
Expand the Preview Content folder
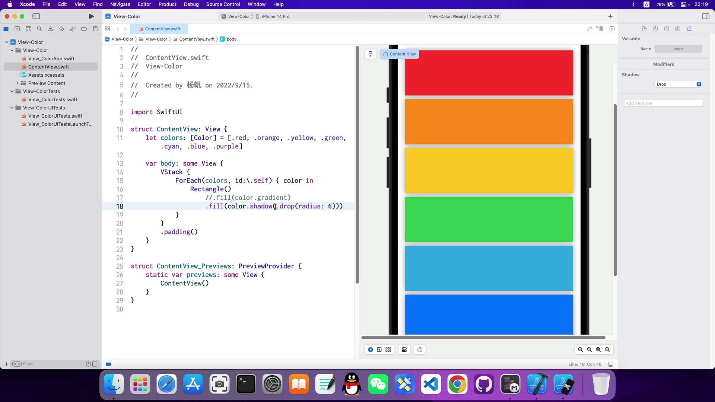[x=17, y=83]
